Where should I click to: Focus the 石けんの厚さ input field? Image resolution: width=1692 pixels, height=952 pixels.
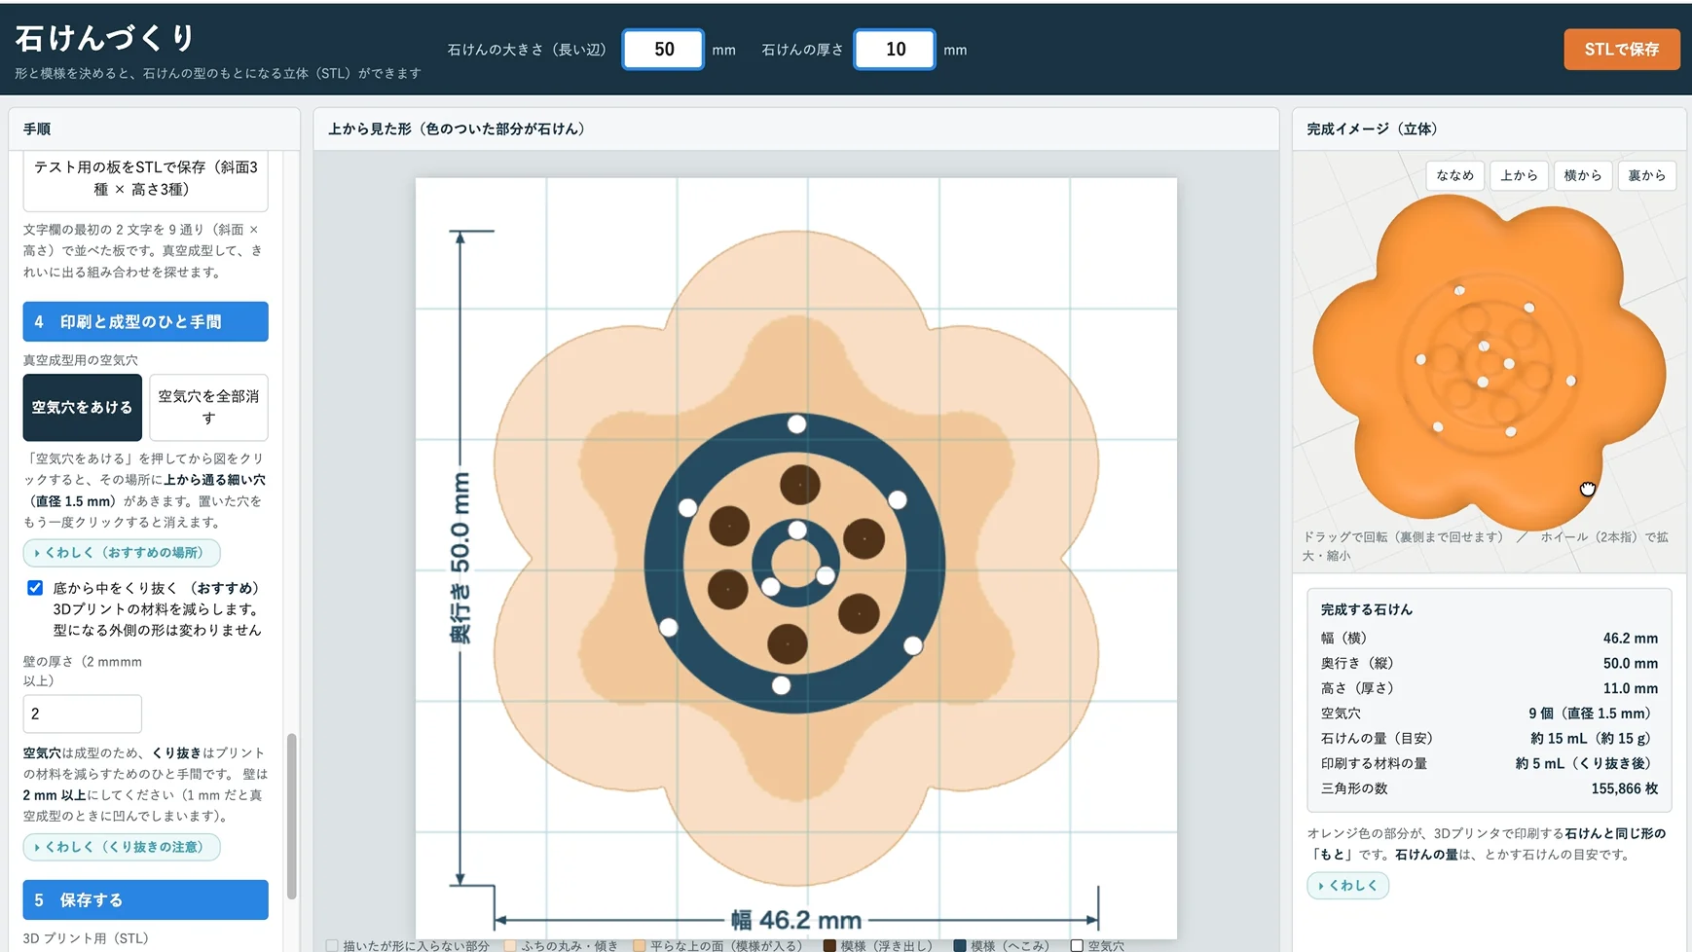[x=895, y=50]
